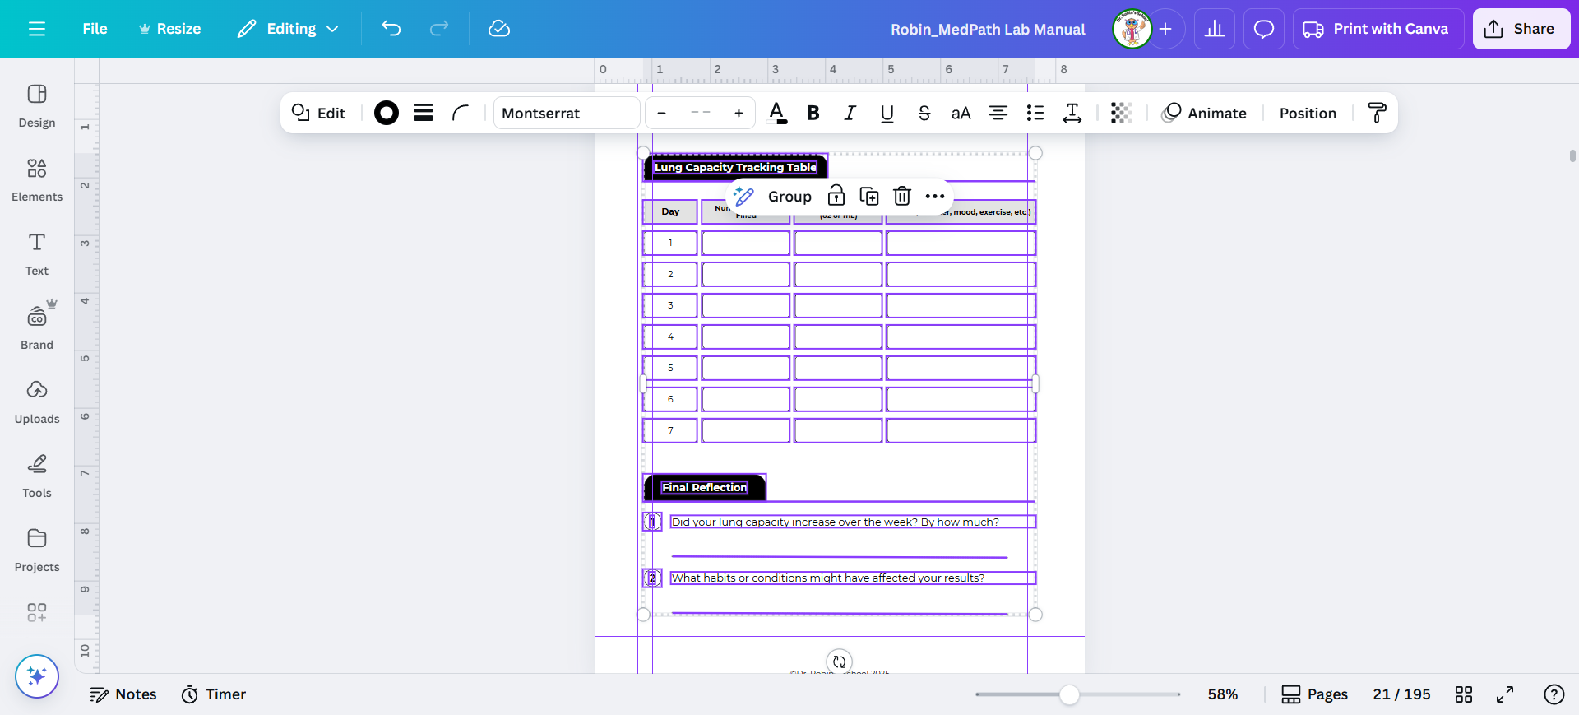The image size is (1579, 715).
Task: Open the Montserrat font dropdown
Action: (566, 113)
